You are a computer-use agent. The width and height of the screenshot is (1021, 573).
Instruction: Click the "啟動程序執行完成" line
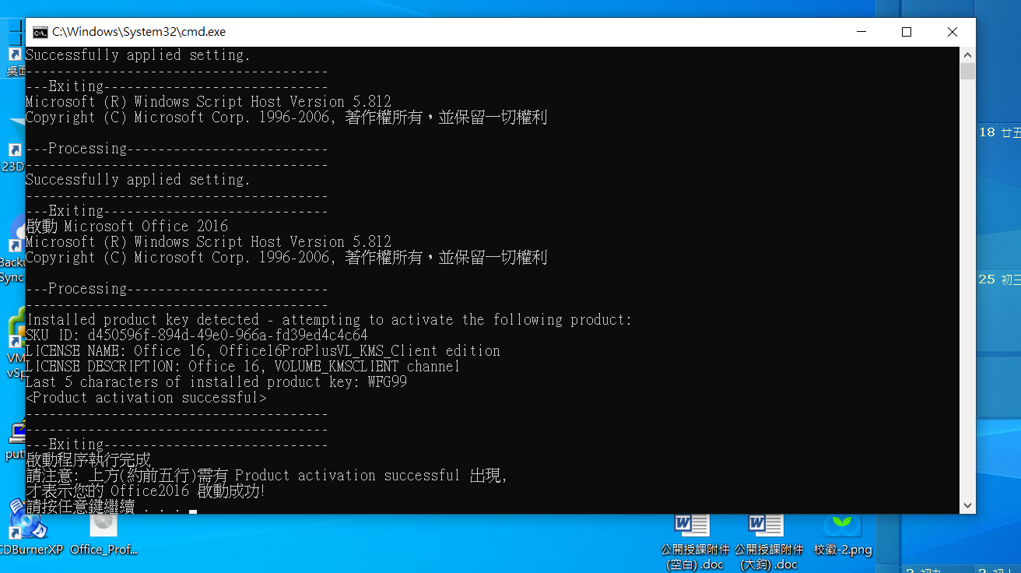88,460
